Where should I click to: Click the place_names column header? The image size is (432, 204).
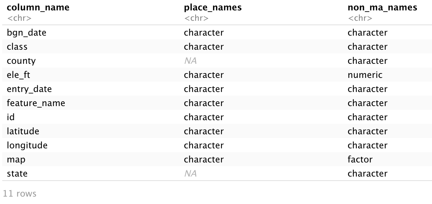coord(213,7)
